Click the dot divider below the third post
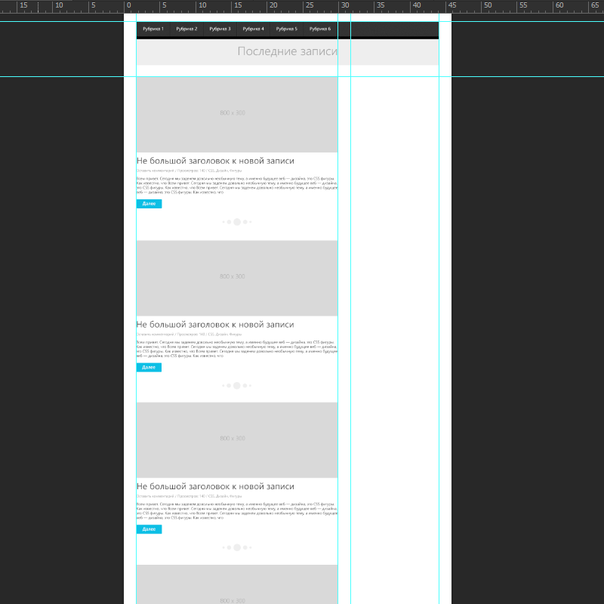604x604 pixels. tap(236, 547)
